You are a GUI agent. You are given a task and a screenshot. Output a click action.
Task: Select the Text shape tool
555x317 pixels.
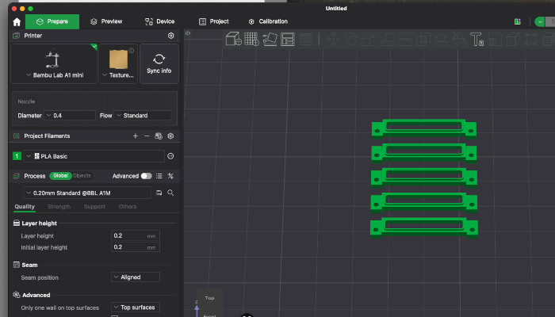477,40
